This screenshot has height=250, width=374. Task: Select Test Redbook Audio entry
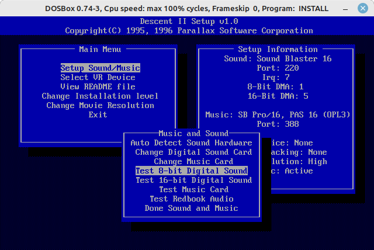coord(191,199)
